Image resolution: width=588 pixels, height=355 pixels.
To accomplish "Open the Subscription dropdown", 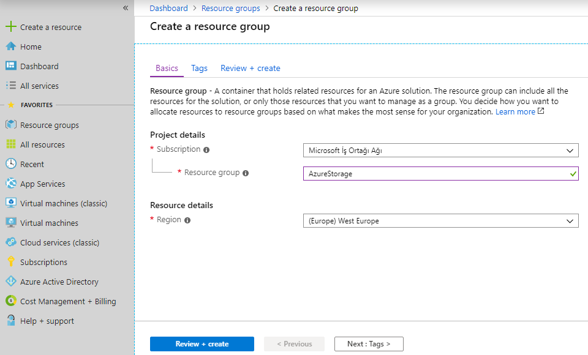I will click(x=440, y=151).
